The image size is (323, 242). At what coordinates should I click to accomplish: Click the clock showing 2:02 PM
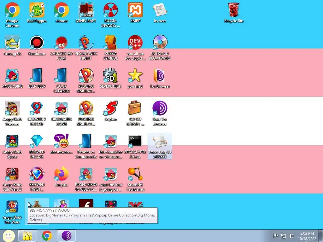pos(307,236)
